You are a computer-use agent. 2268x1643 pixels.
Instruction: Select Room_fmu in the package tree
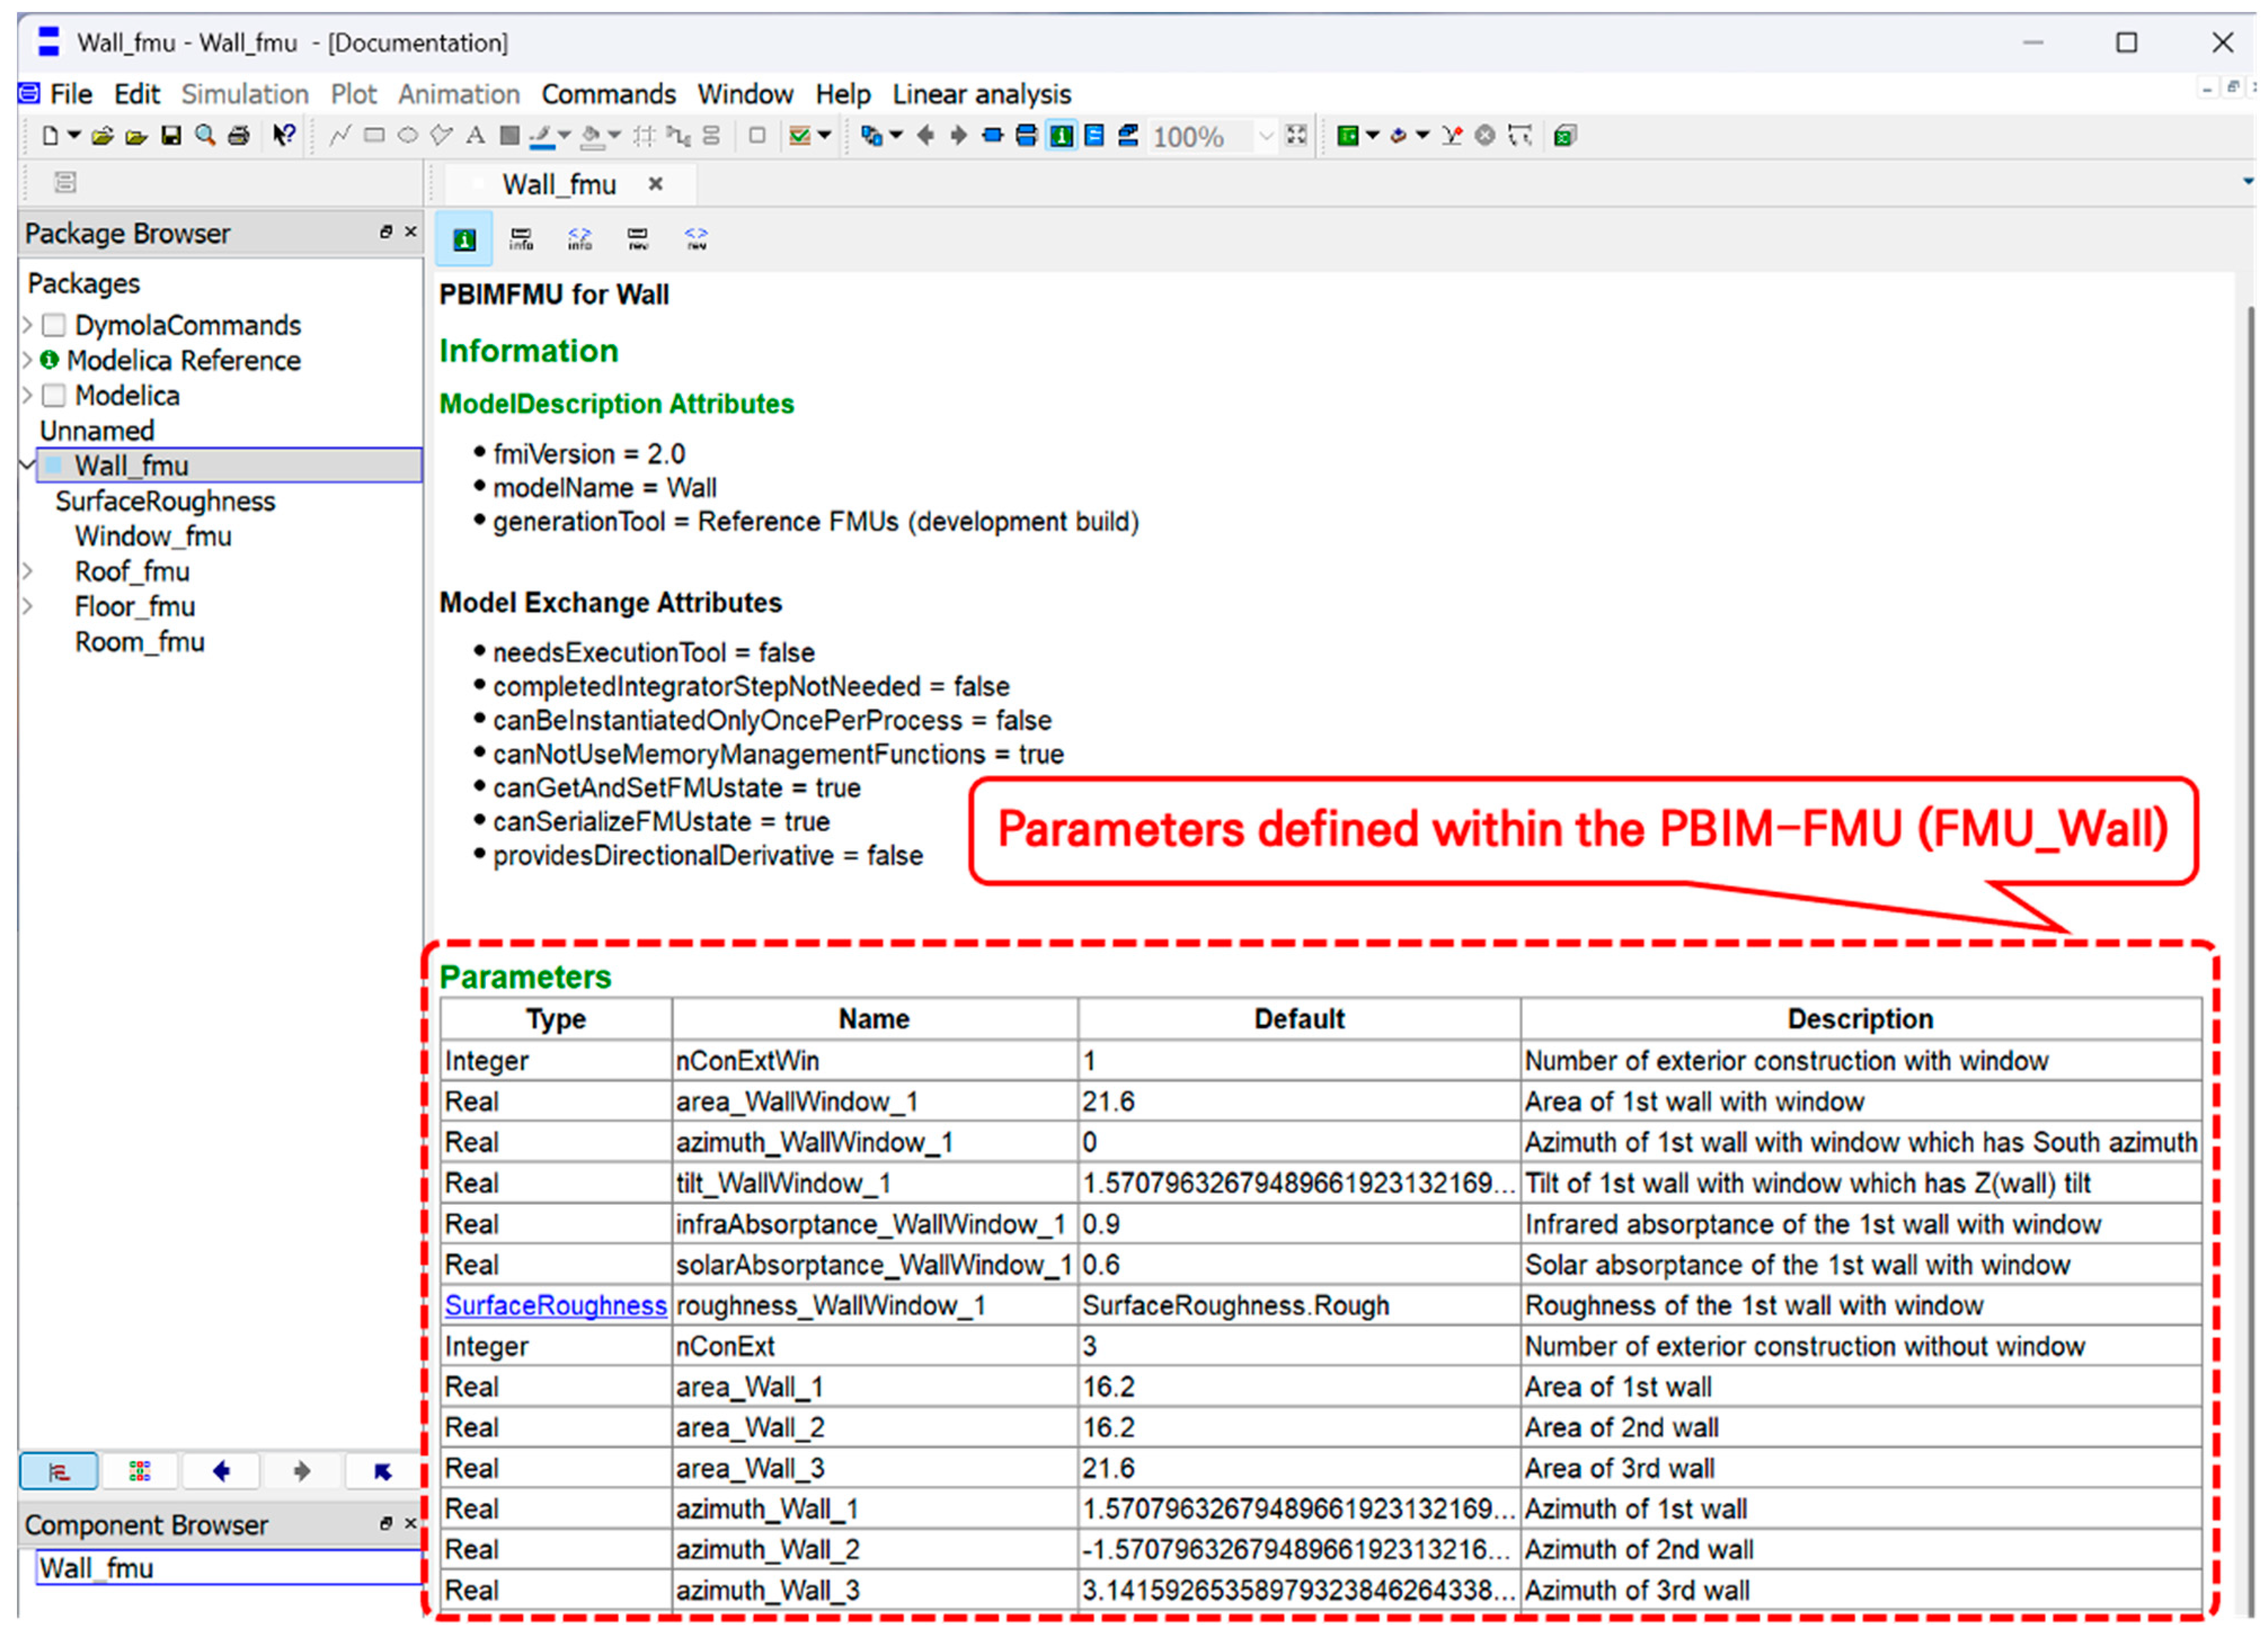pyautogui.click(x=139, y=642)
